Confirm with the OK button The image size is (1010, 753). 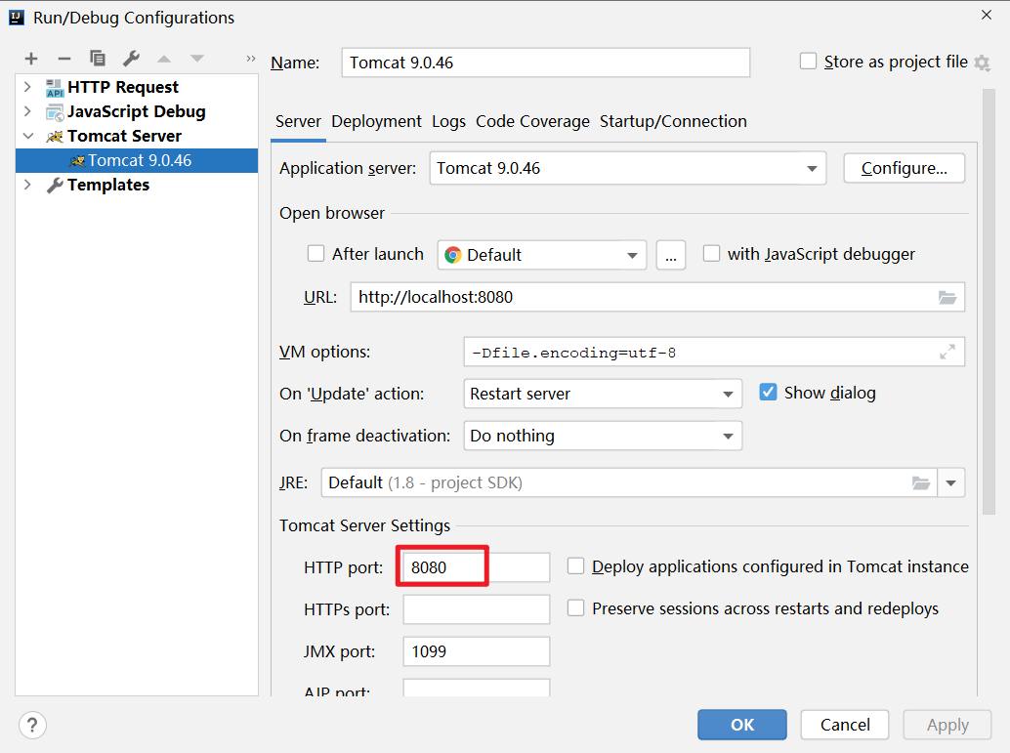742,725
